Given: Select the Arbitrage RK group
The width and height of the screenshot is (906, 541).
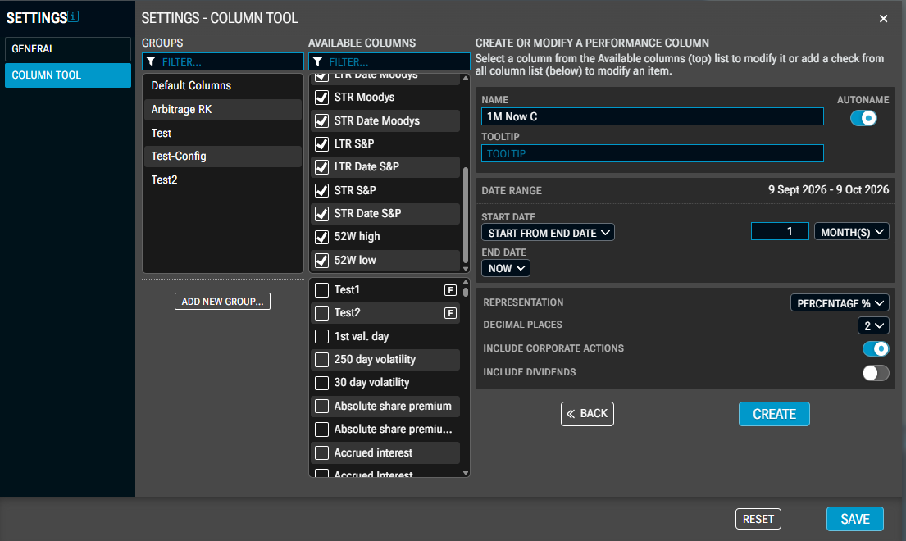Looking at the screenshot, I should tap(223, 110).
